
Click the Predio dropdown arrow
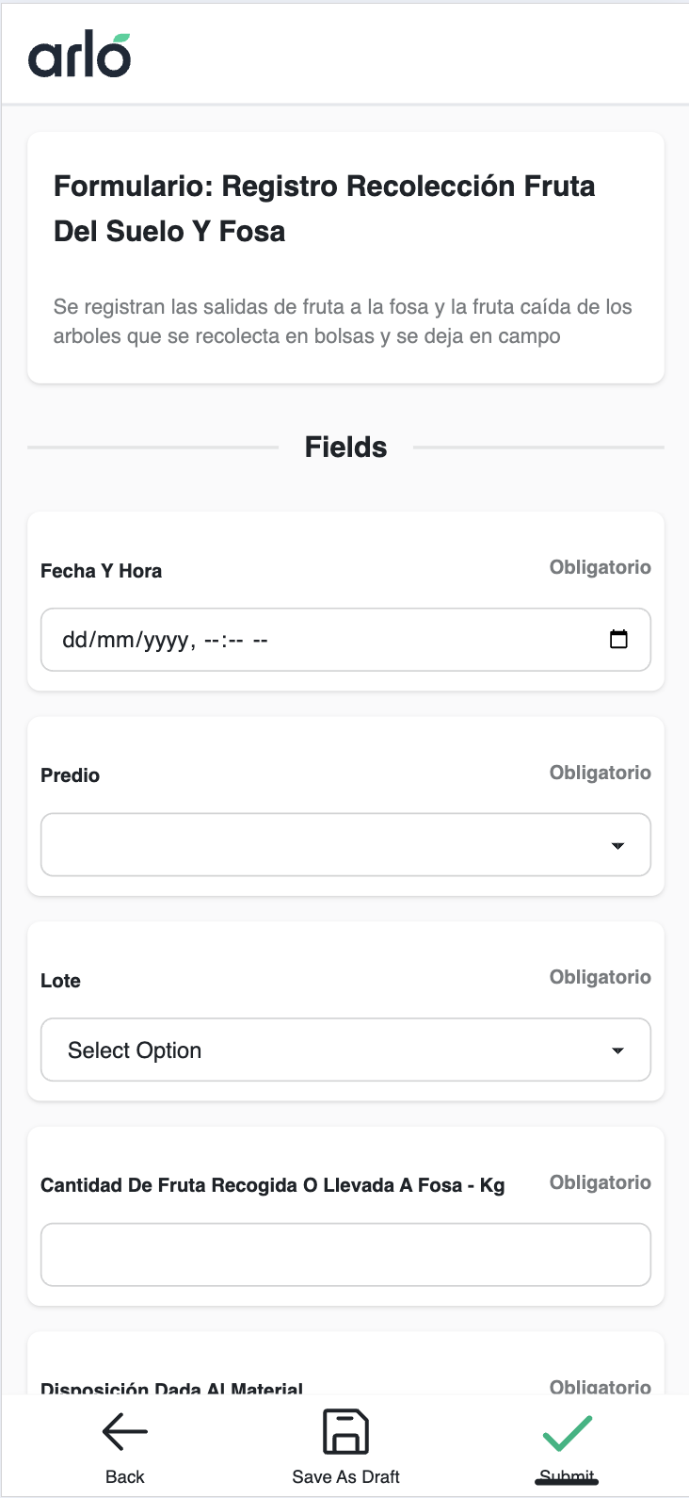[x=617, y=846]
